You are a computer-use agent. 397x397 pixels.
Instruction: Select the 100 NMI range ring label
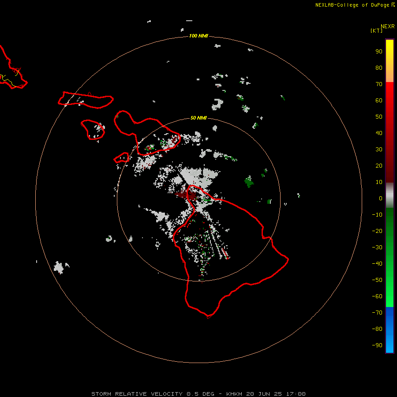(x=198, y=36)
